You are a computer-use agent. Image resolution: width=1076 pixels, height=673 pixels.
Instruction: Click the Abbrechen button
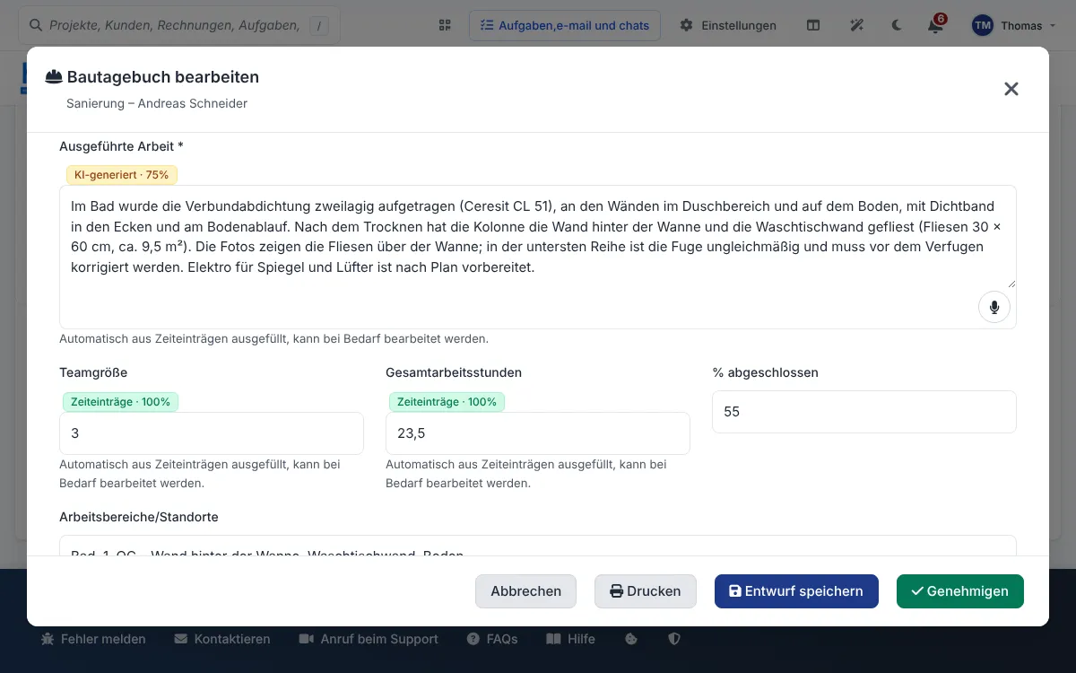[526, 591]
